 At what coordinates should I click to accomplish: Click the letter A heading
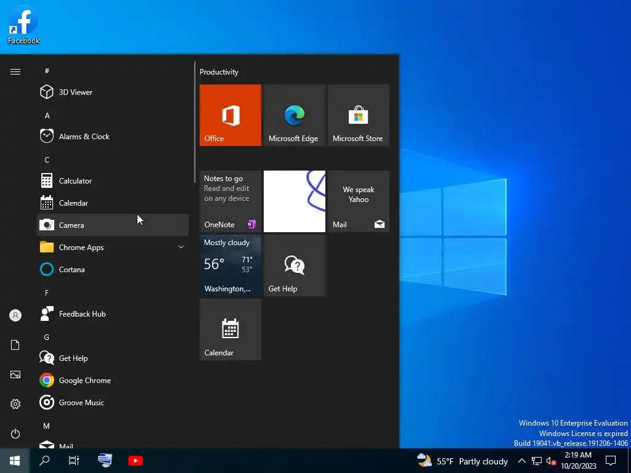coord(47,115)
